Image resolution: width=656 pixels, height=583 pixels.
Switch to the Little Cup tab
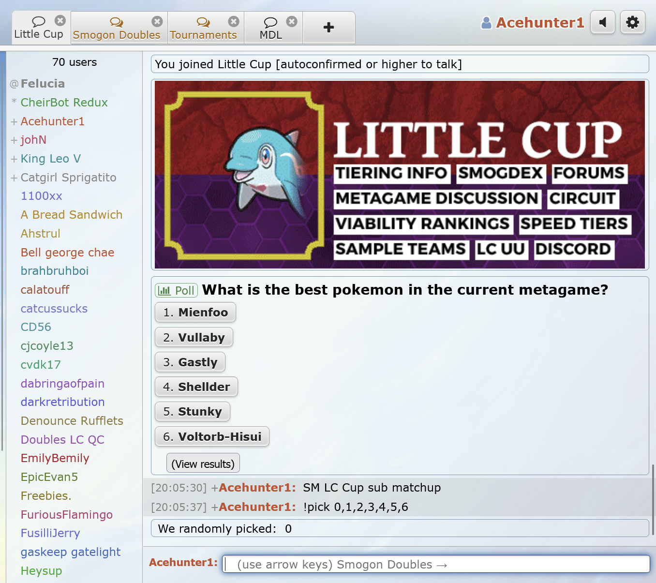coord(39,28)
